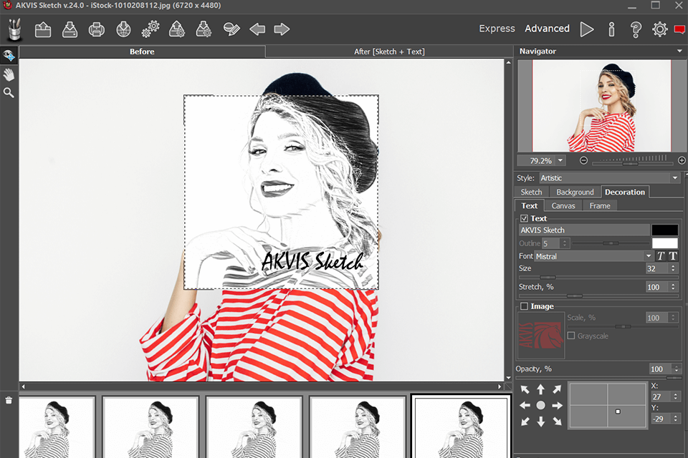Open the Font Mistral dropdown

point(594,256)
